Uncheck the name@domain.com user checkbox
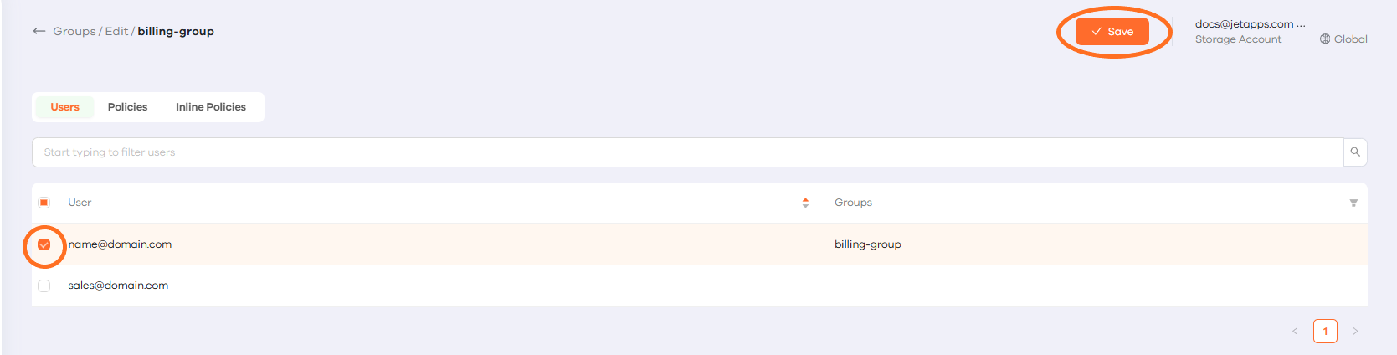Image resolution: width=1397 pixels, height=355 pixels. pyautogui.click(x=44, y=244)
